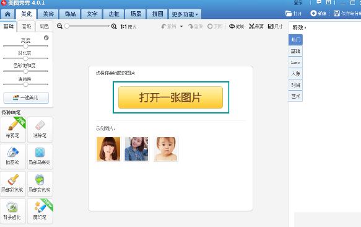Click the 亮度 brightness slider handle
The height and width of the screenshot is (227, 361).
(25, 46)
